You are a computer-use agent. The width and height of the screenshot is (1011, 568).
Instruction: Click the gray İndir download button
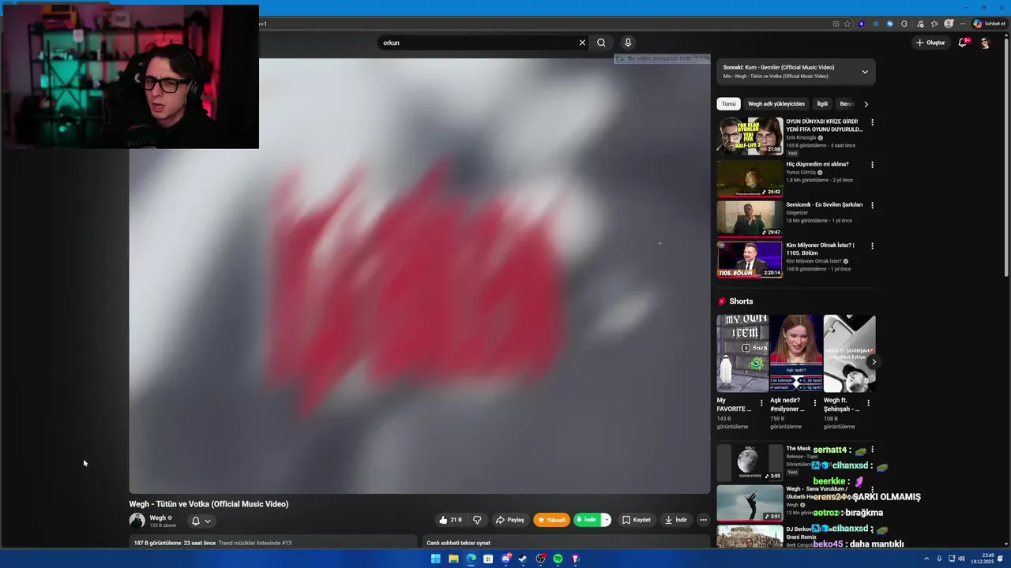click(676, 520)
